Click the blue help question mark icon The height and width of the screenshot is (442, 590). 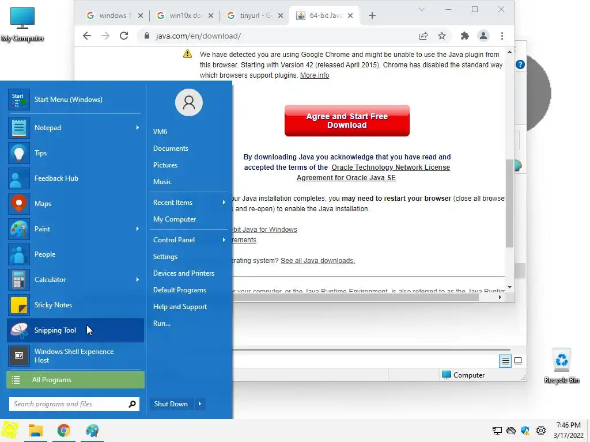(520, 64)
